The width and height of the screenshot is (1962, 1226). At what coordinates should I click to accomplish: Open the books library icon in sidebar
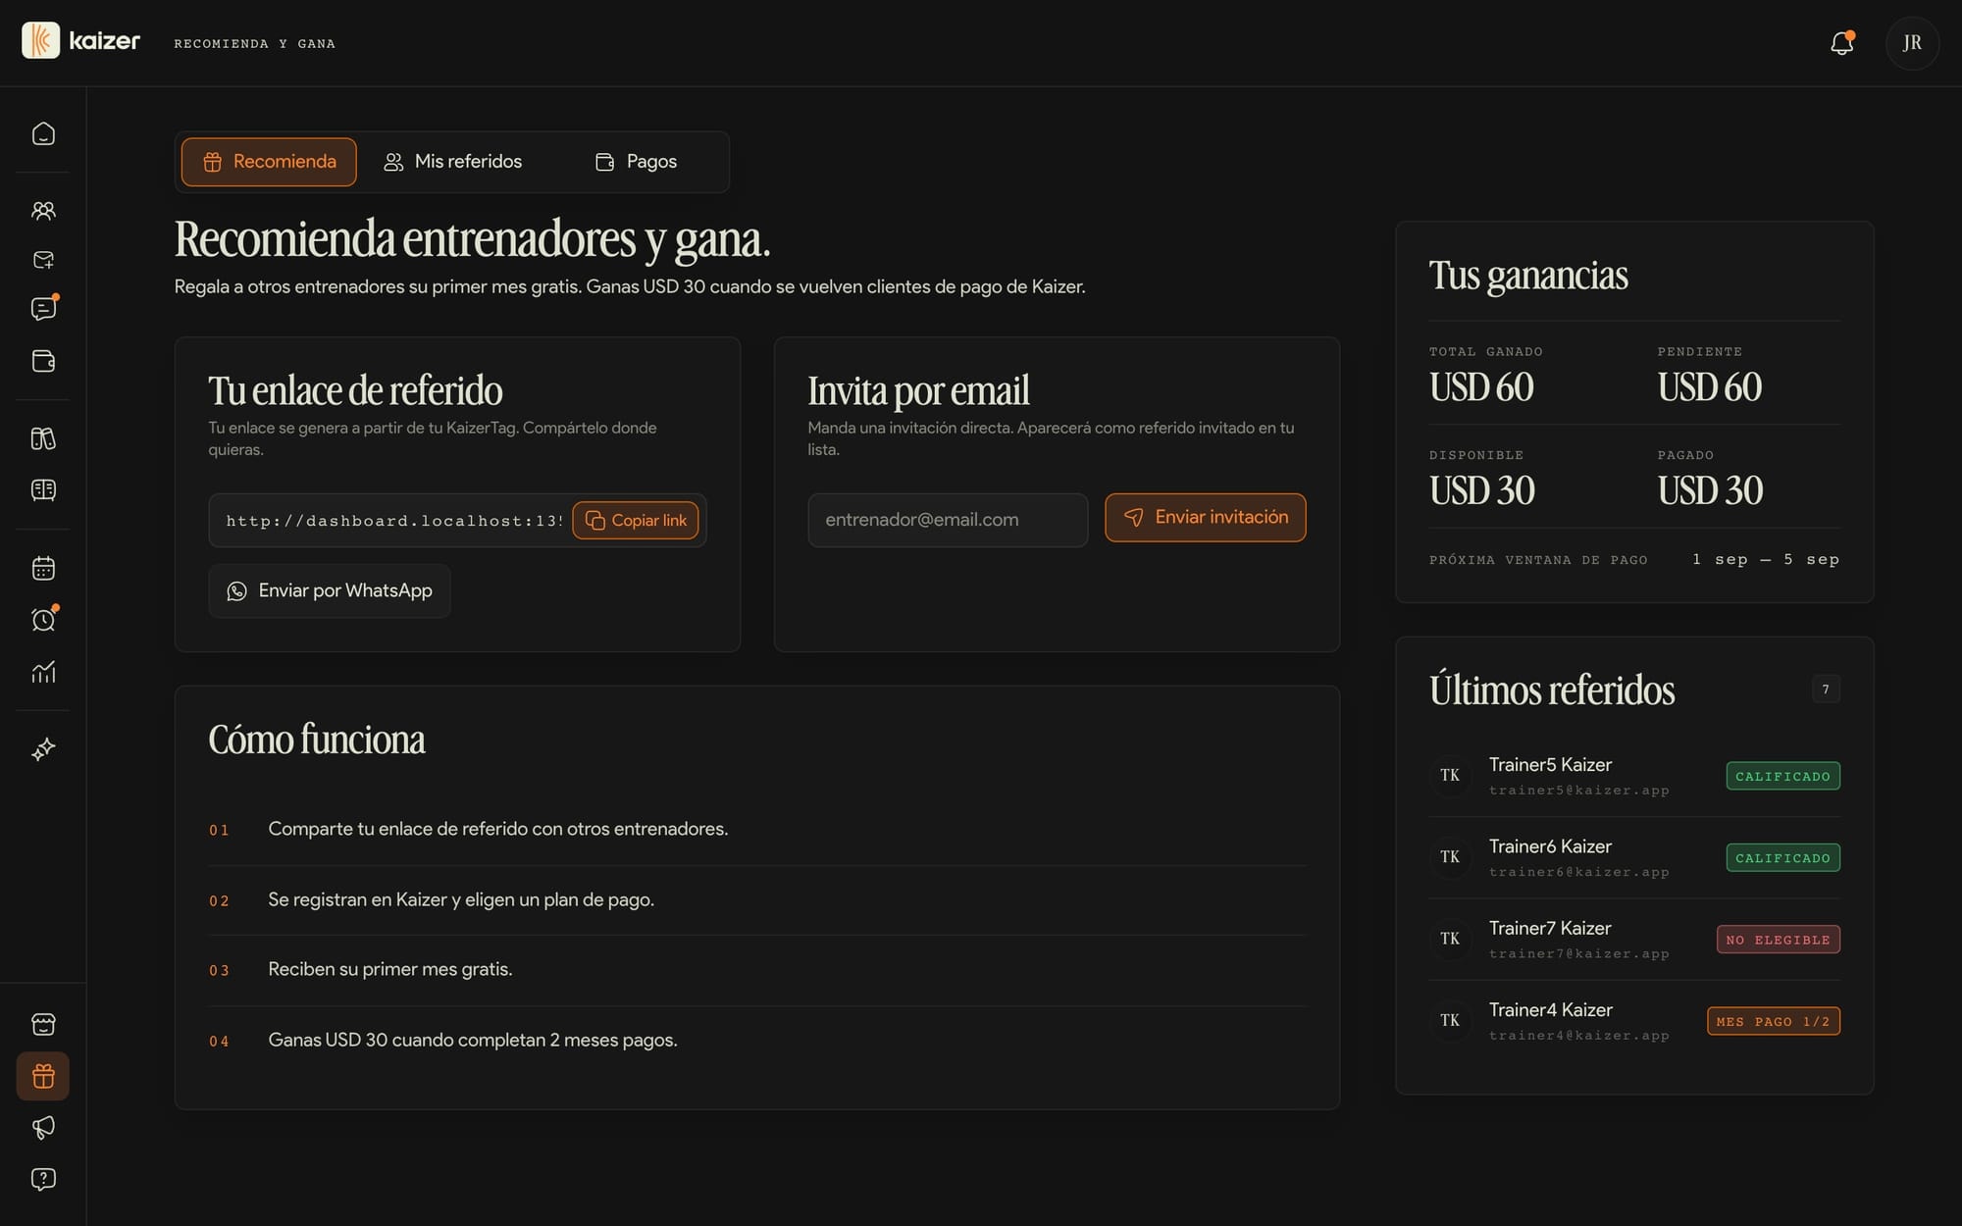tap(43, 438)
